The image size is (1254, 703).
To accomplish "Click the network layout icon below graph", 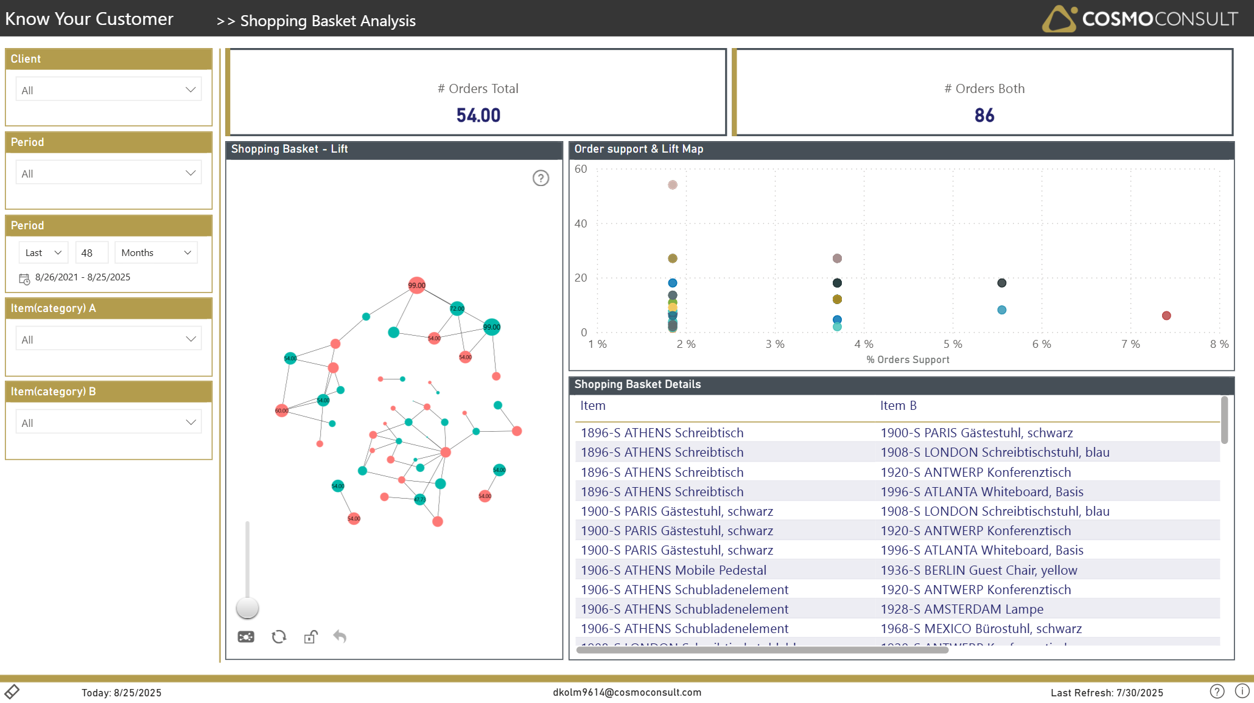I will pyautogui.click(x=246, y=637).
